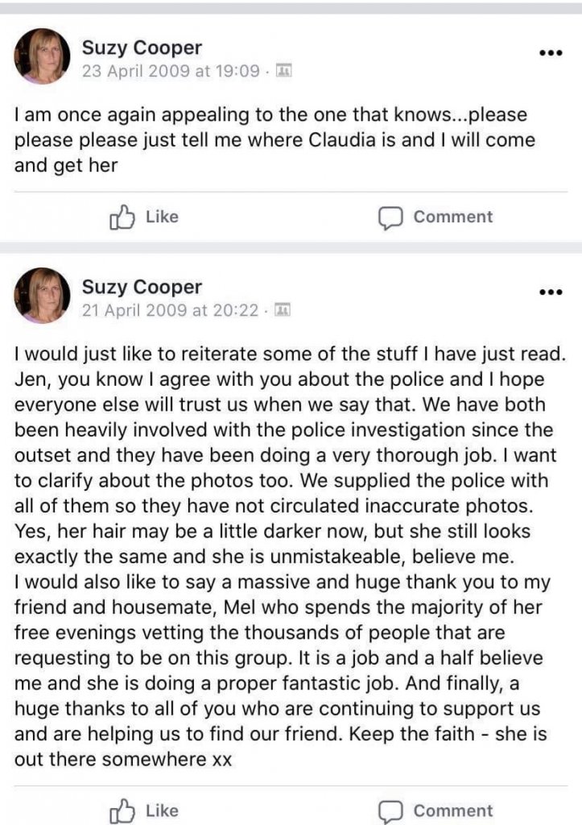Open the '21 April 2009 at 20:22' timestamp

[171, 309]
